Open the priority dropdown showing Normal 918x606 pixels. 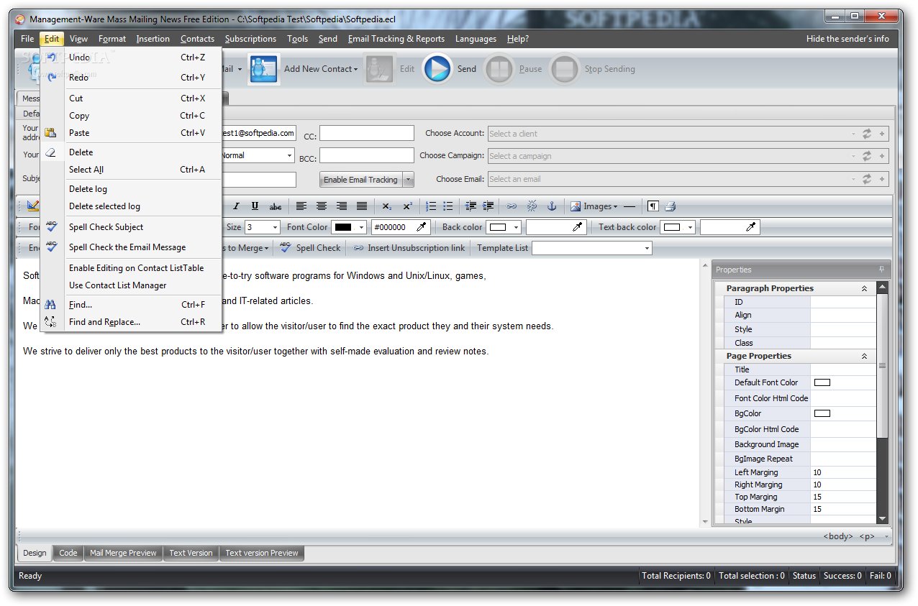coord(290,155)
